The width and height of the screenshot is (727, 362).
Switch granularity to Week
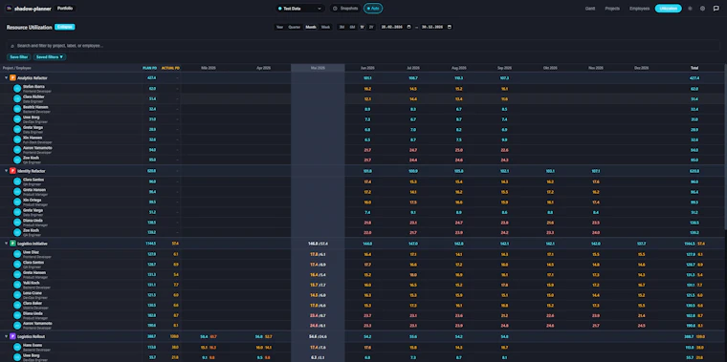[x=325, y=27]
